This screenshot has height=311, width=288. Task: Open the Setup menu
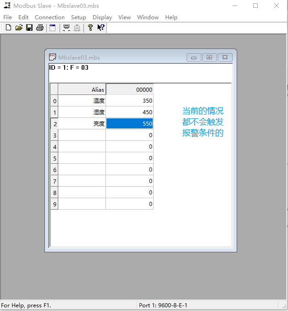[78, 17]
